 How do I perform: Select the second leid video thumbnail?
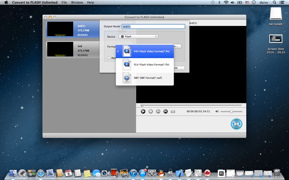click(x=60, y=49)
